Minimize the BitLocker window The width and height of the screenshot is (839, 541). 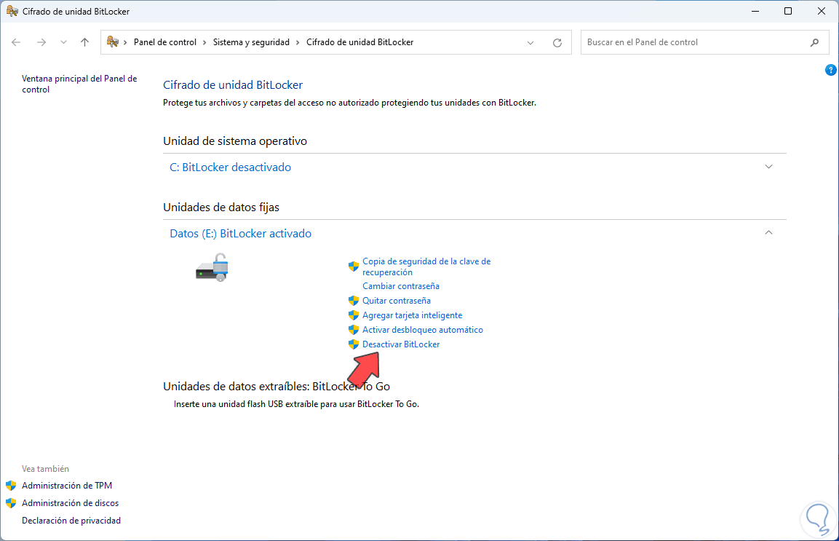point(755,11)
